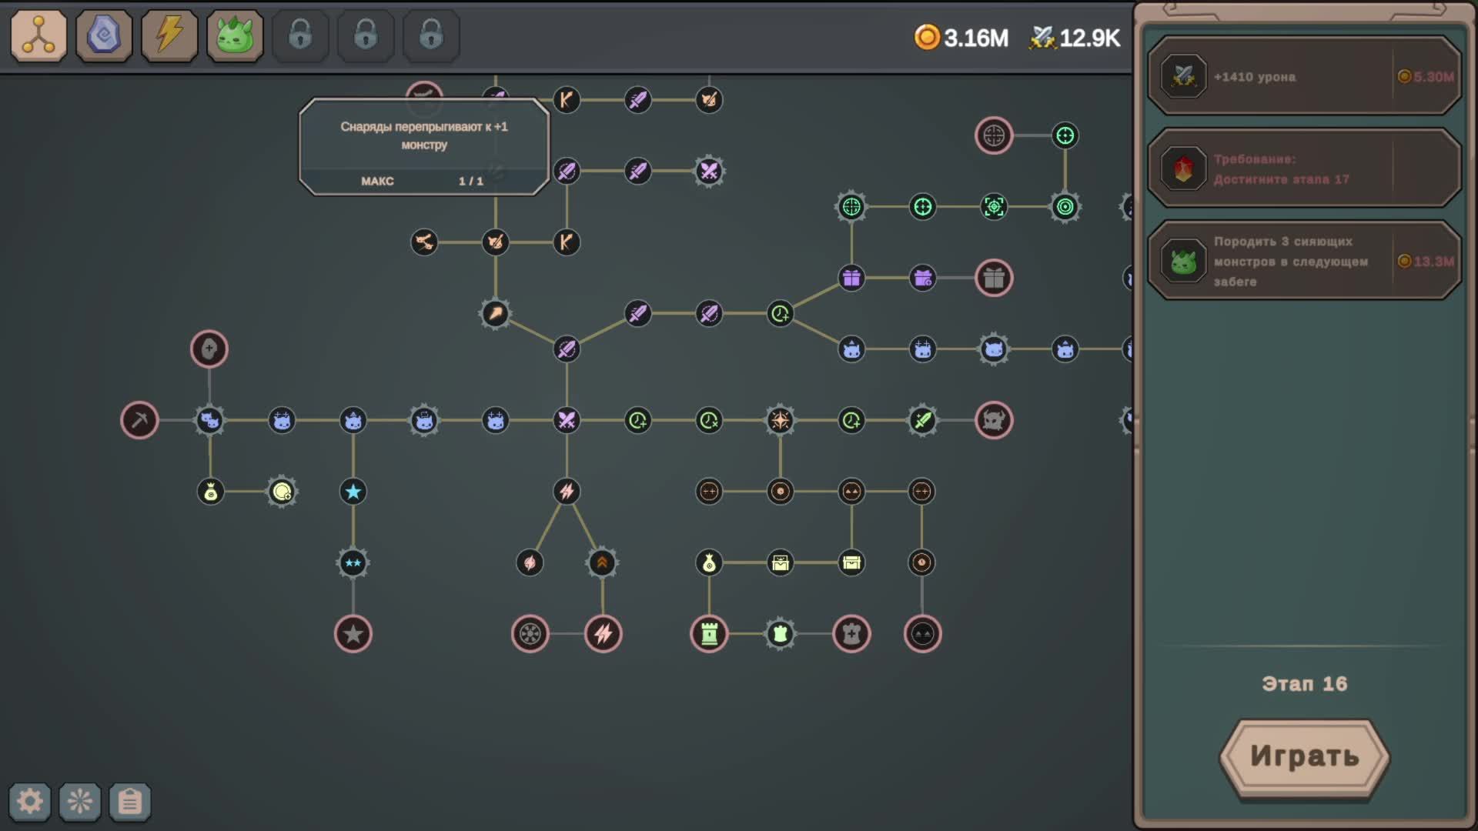Screen dimensions: 1478x831
Task: Select the red lightning bolt skill node
Action: click(x=603, y=634)
